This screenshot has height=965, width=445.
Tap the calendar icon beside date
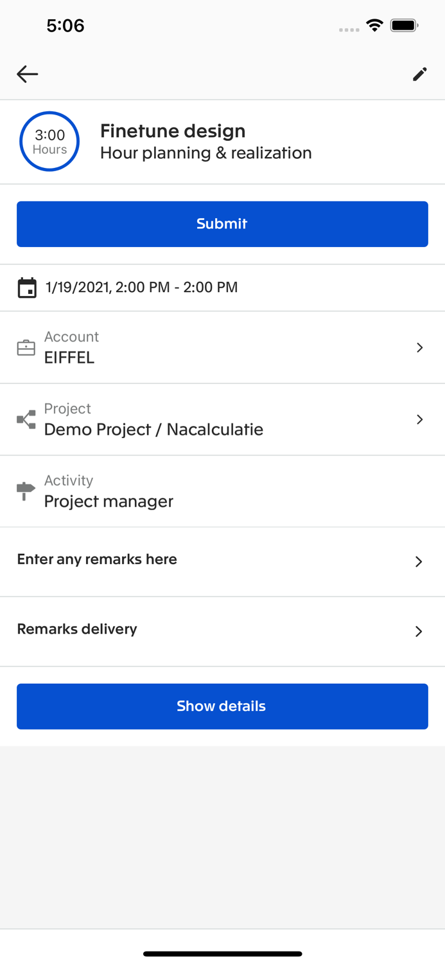point(27,288)
